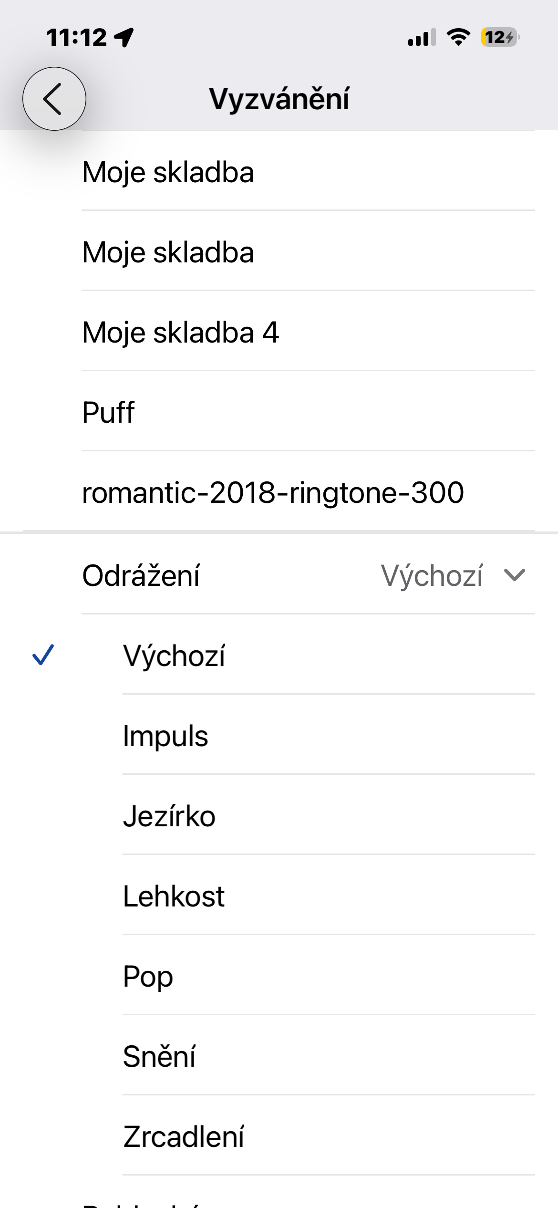Tap the blue checkmark beside Výchozí
Viewport: 558px width, 1208px height.
tap(43, 655)
